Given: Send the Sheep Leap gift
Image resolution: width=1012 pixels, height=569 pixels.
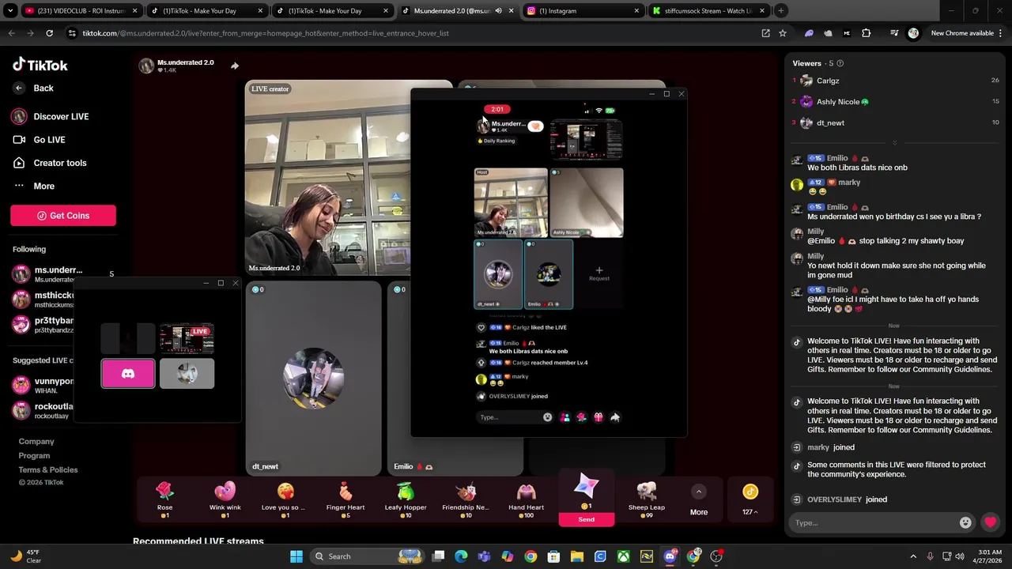Looking at the screenshot, I should coord(647,499).
